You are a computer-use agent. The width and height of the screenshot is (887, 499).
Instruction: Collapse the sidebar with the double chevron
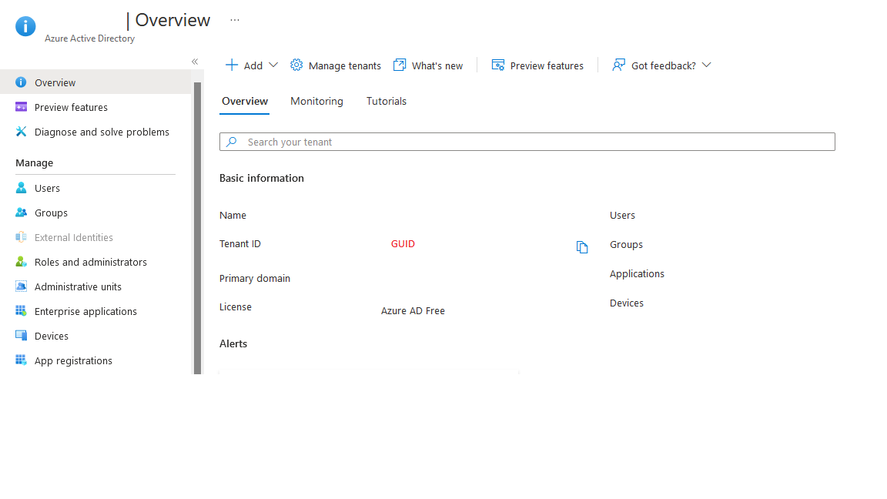(x=195, y=62)
